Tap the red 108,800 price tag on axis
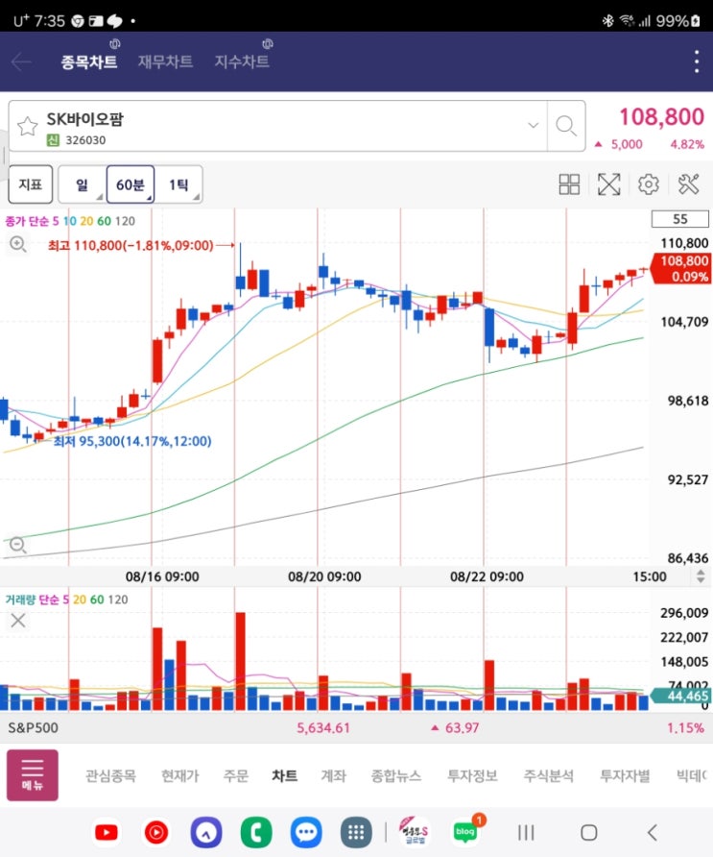Viewport: 713px width, 857px height. pyautogui.click(x=679, y=268)
